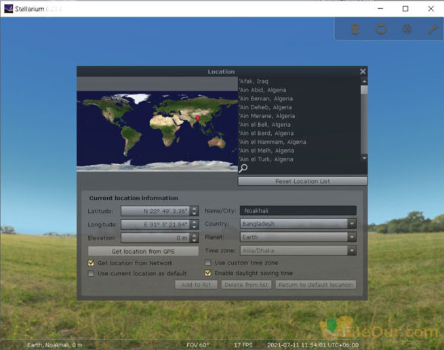The height and width of the screenshot is (350, 444).
Task: Click Earth, Noakhali, 0 m in status bar
Action: 55,345
